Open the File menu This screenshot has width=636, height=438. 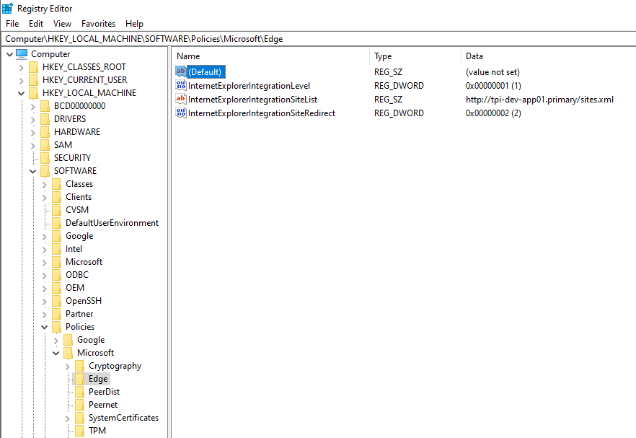[x=12, y=24]
